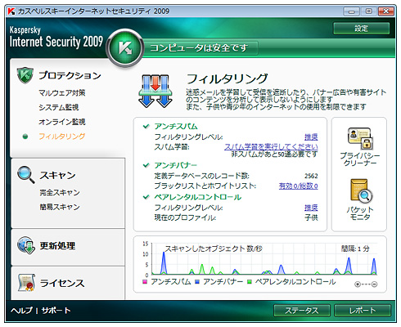Open the Packet Monitor icon

click(362, 191)
